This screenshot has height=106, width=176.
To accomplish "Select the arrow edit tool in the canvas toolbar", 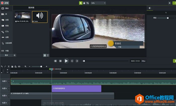I will point(81,3).
